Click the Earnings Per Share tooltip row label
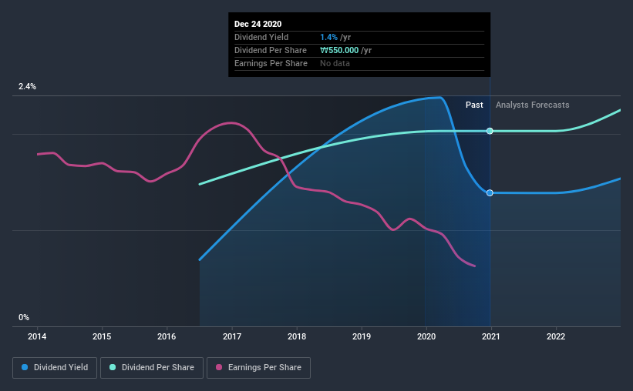Image resolution: width=633 pixels, height=391 pixels. [271, 63]
